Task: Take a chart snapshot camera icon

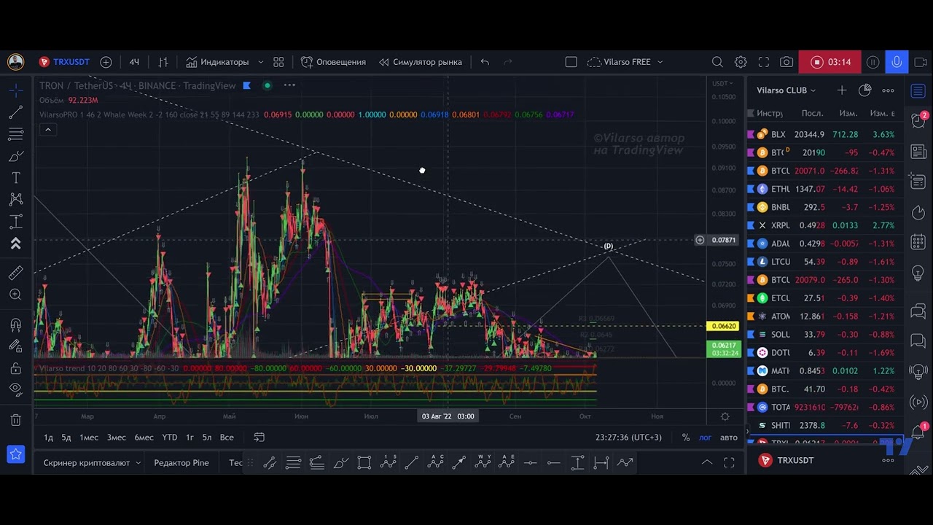Action: (x=786, y=62)
